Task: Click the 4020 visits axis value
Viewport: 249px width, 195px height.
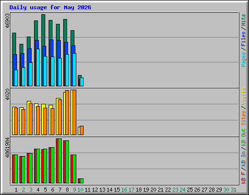Action: pos(7,94)
